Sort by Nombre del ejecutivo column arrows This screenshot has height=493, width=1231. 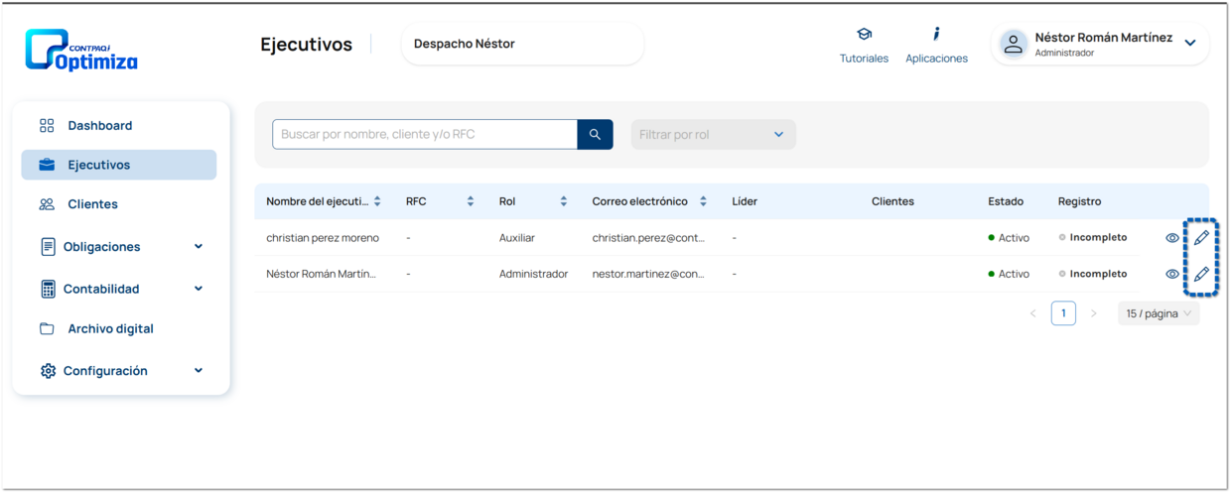(x=377, y=201)
